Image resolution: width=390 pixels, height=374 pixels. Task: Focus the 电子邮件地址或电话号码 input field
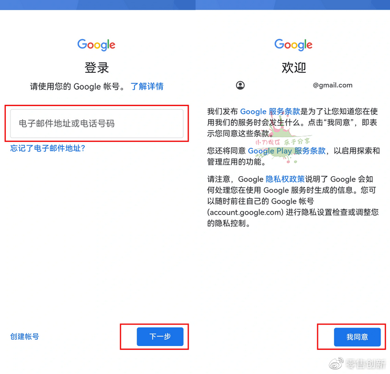(x=97, y=123)
